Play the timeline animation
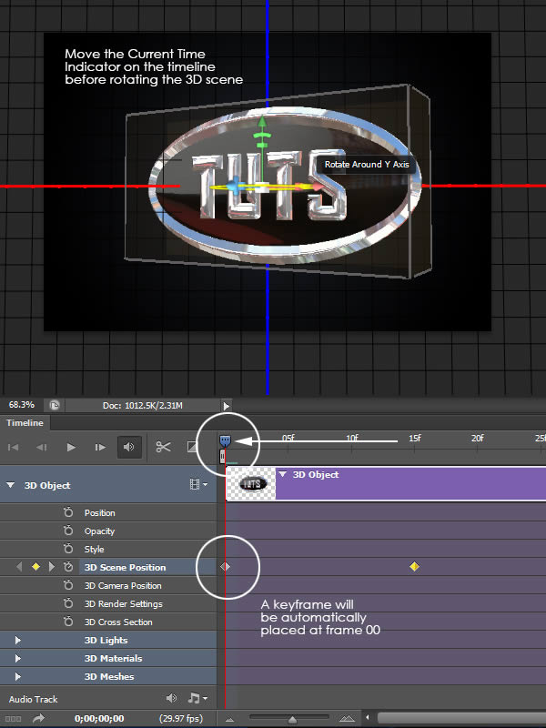Screen dimensions: 546x728 click(x=71, y=447)
